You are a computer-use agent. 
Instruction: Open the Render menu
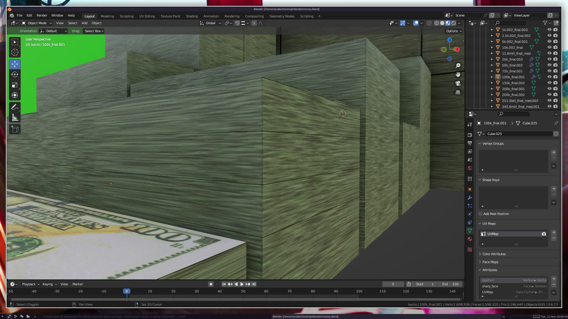42,15
